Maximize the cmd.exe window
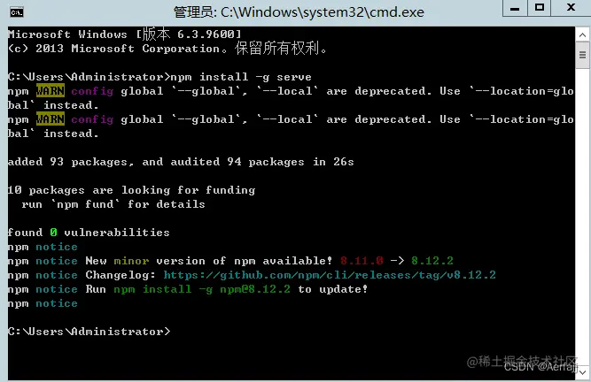 540,8
